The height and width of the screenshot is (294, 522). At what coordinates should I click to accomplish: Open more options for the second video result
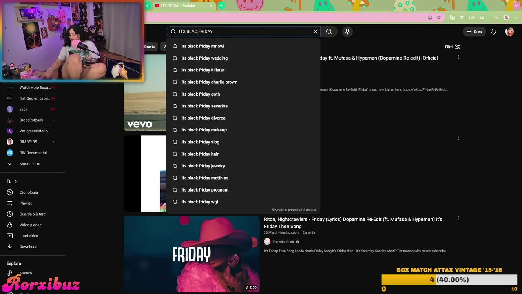pos(458,138)
